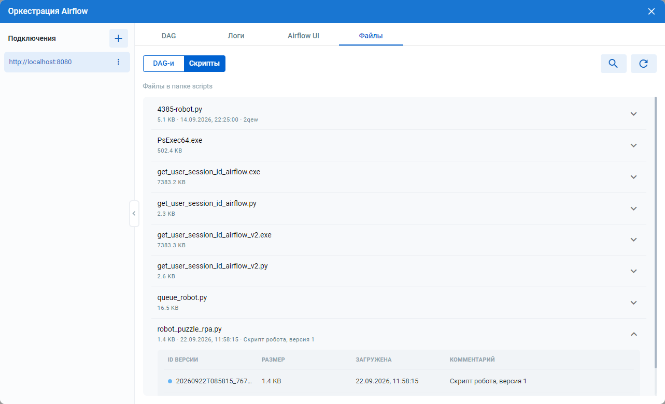
Task: Switch to DAG-и file view
Action: [163, 64]
